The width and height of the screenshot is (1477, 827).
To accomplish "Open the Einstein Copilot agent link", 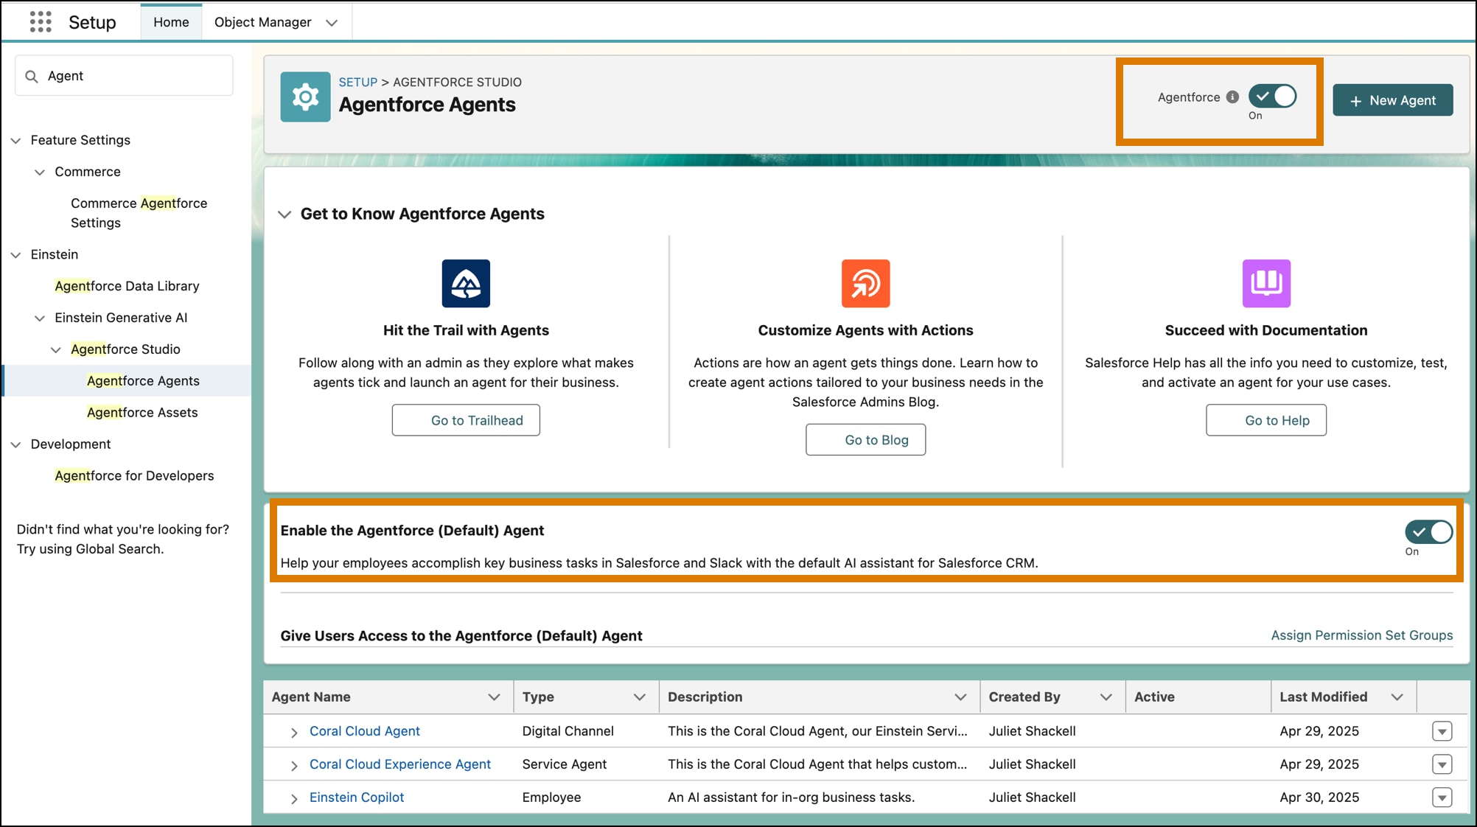I will [x=357, y=798].
